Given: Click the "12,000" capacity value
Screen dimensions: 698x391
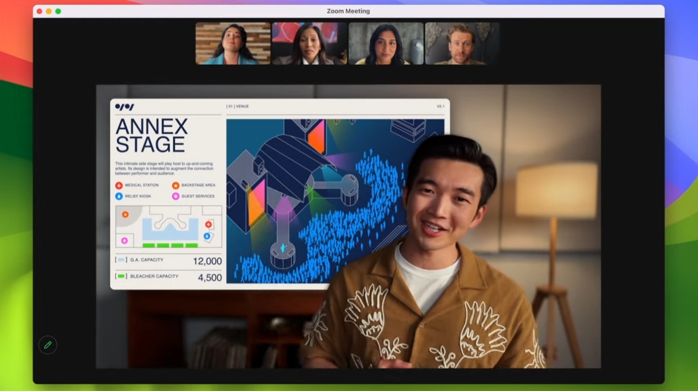Looking at the screenshot, I should (x=207, y=261).
